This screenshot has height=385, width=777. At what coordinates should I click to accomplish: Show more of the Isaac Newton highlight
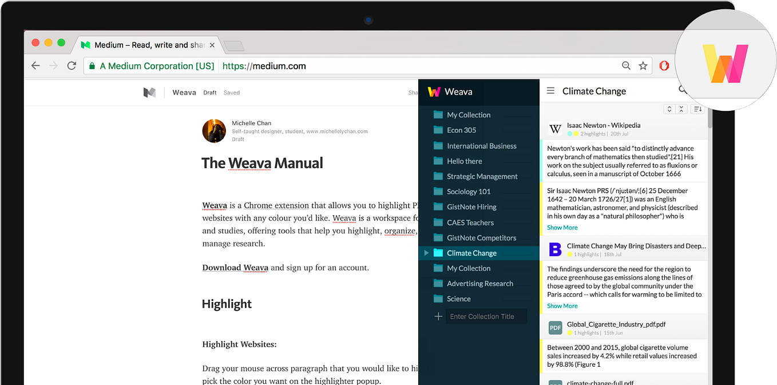coord(561,227)
